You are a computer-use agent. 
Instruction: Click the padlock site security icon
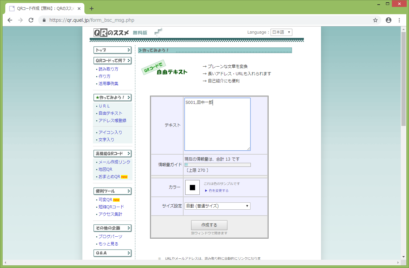click(x=44, y=20)
